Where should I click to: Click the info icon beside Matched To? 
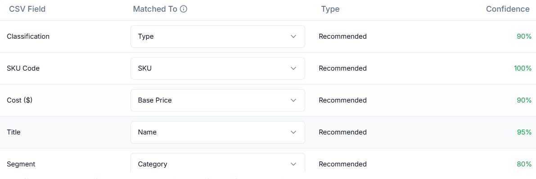click(x=184, y=9)
